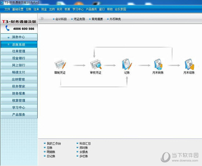Open the 出纳 menu

click(x=52, y=9)
